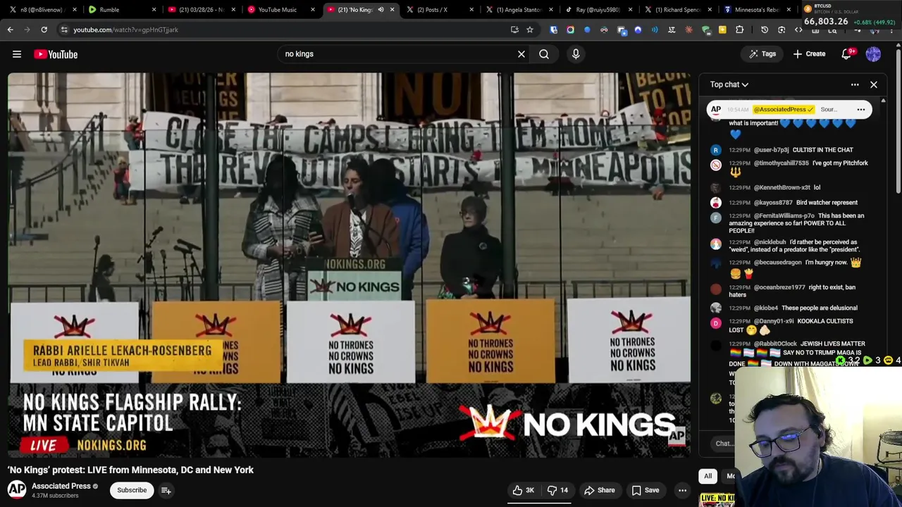902x507 pixels.
Task: Select the 'All' filter chip
Action: 708,476
